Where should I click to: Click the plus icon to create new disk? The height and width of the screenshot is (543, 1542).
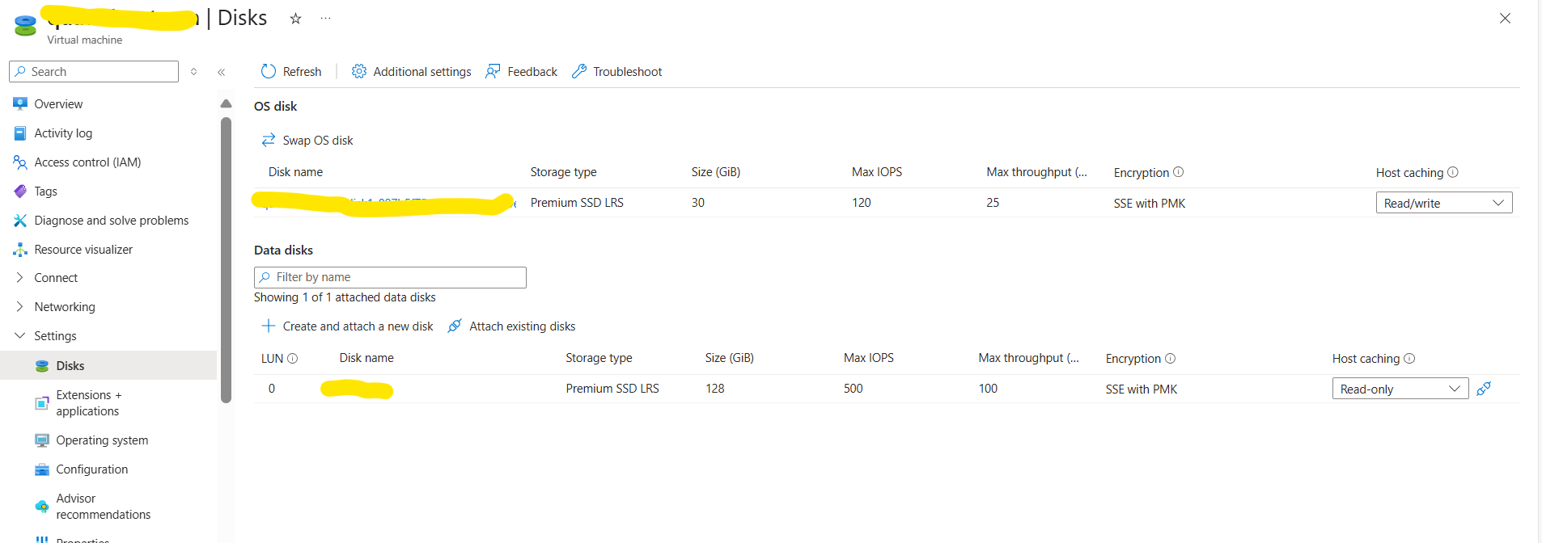[x=269, y=326]
